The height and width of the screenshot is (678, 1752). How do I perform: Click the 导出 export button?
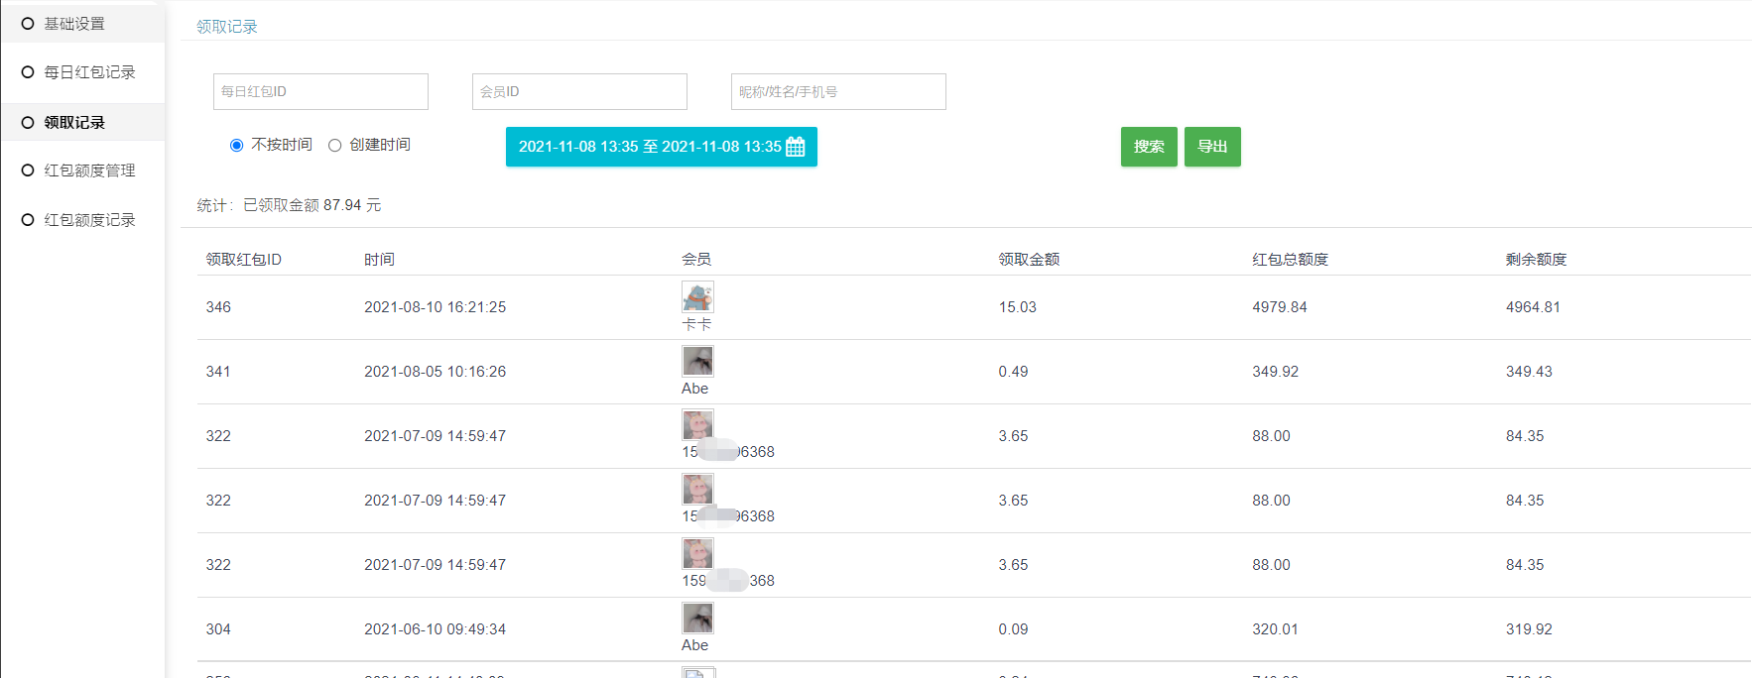click(1212, 147)
